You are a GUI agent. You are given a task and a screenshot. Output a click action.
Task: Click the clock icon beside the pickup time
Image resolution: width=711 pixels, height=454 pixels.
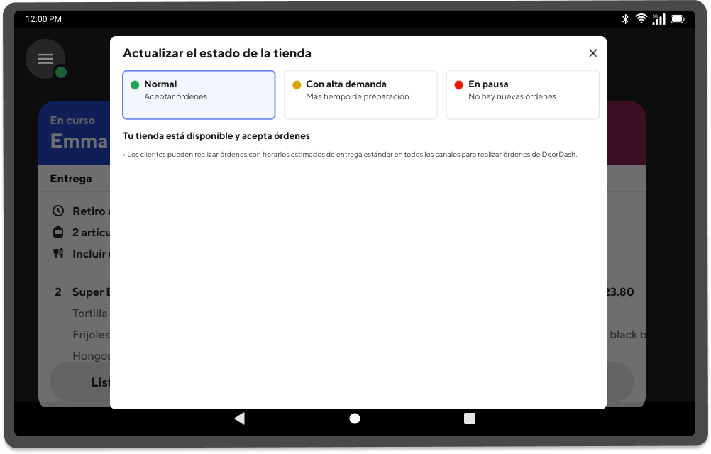[59, 211]
